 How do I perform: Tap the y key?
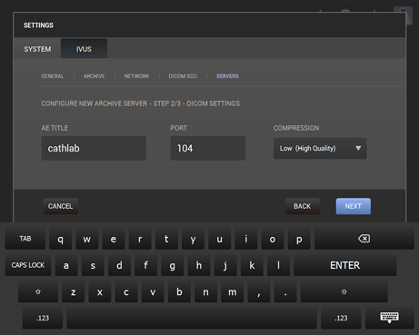(193, 239)
